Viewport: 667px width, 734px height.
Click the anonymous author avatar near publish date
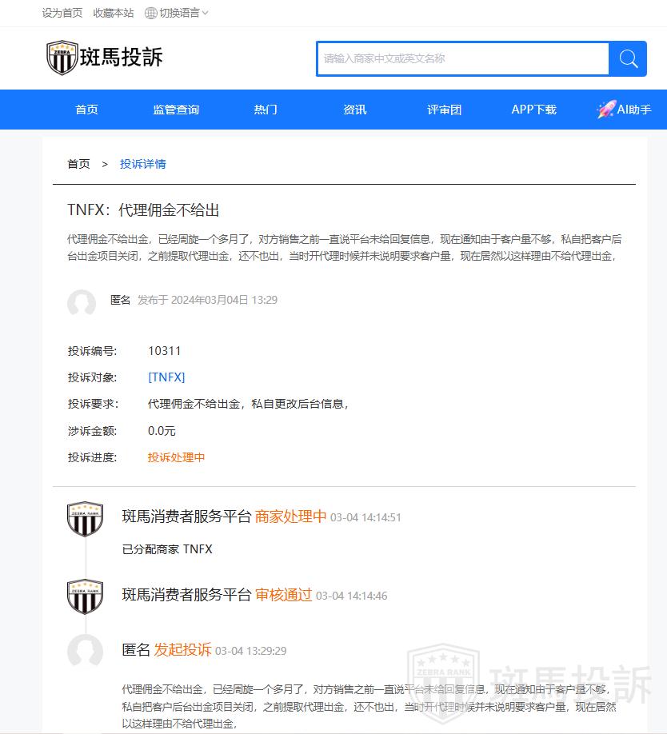click(x=82, y=303)
